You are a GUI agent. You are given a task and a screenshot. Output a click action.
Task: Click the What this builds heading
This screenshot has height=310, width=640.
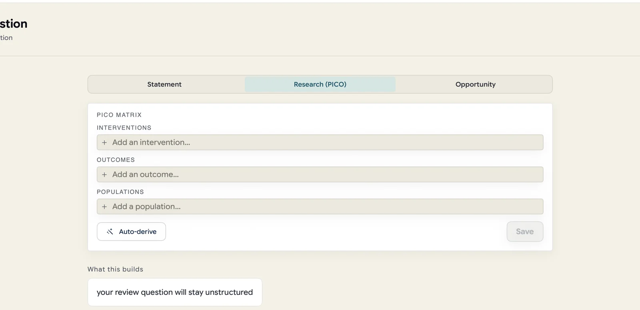[115, 269]
